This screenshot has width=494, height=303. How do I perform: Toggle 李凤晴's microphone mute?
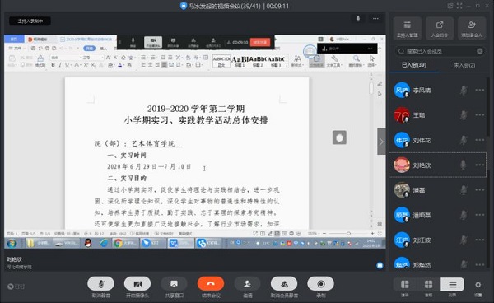click(463, 91)
